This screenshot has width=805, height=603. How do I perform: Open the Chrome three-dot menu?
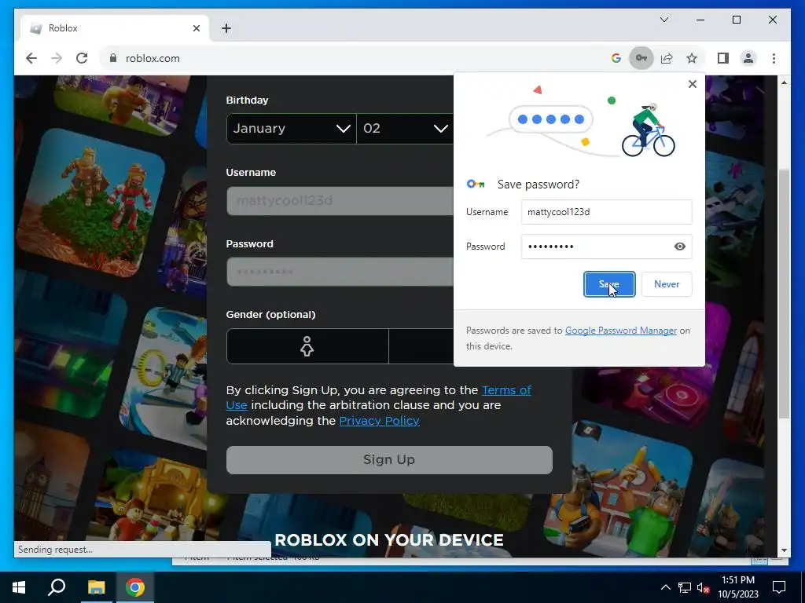click(774, 58)
